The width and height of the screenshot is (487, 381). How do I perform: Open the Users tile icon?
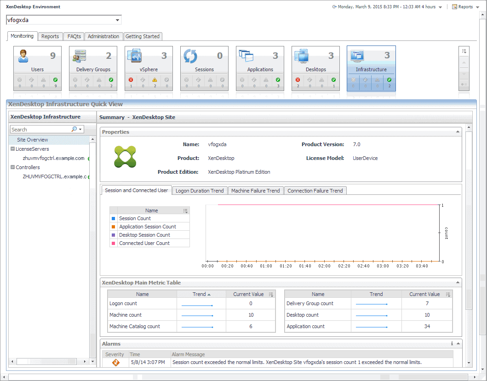[x=24, y=56]
